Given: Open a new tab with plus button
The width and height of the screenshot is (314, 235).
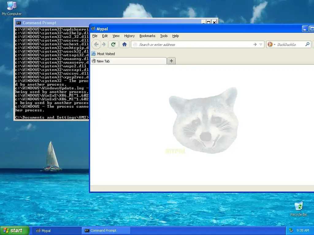Looking at the screenshot, I should coord(171,61).
